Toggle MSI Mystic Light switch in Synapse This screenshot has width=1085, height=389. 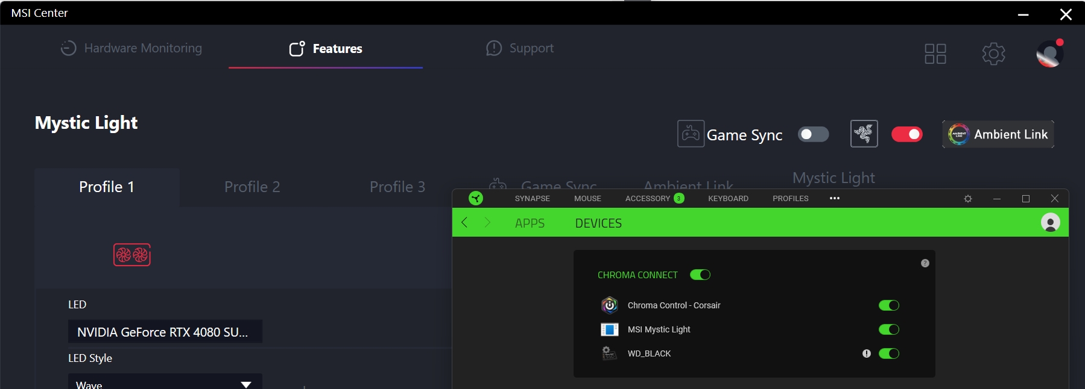pyautogui.click(x=889, y=329)
